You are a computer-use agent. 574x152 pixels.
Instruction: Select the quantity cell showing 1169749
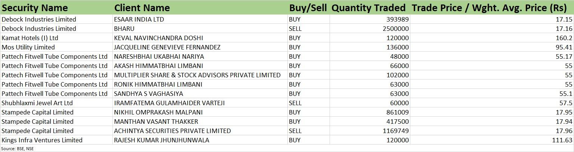click(370, 131)
